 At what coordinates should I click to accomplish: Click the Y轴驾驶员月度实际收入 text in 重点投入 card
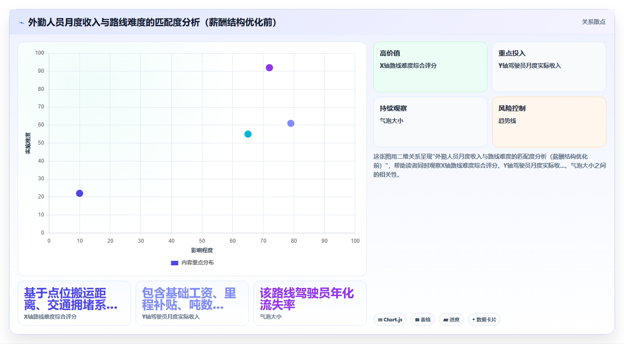coord(530,66)
